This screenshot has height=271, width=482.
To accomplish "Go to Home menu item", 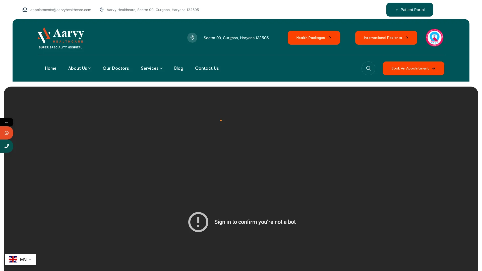I will (x=51, y=68).
